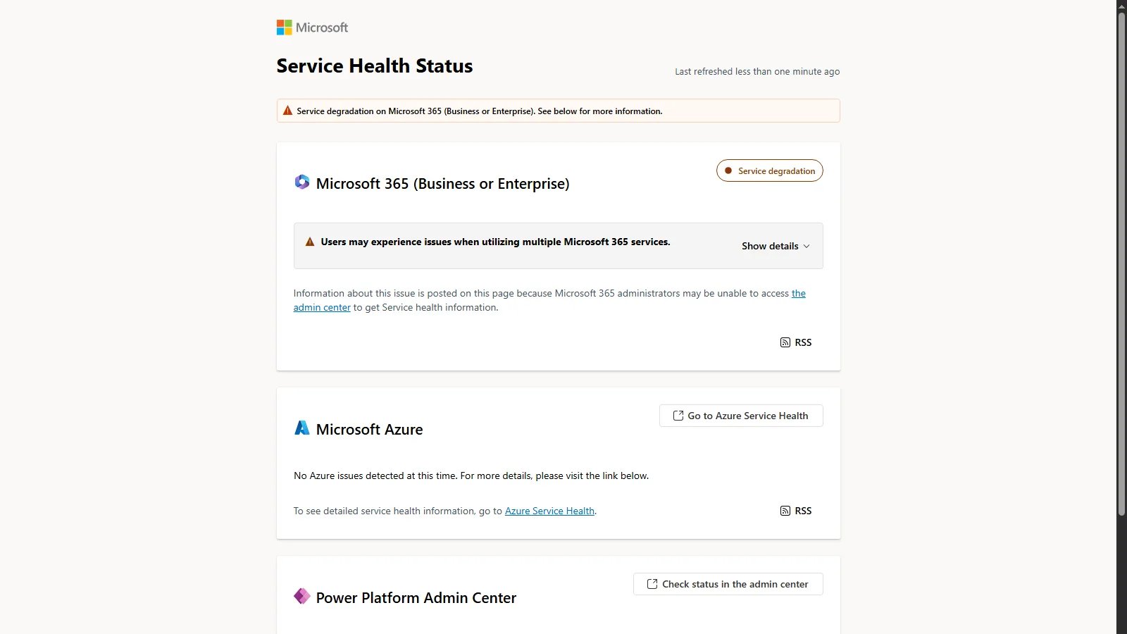Expand Show details for Microsoft 365 issue
The width and height of the screenshot is (1127, 634).
tap(776, 246)
